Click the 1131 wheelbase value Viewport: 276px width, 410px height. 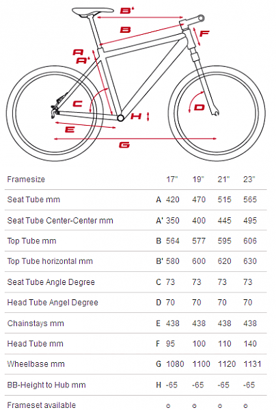[x=252, y=364]
